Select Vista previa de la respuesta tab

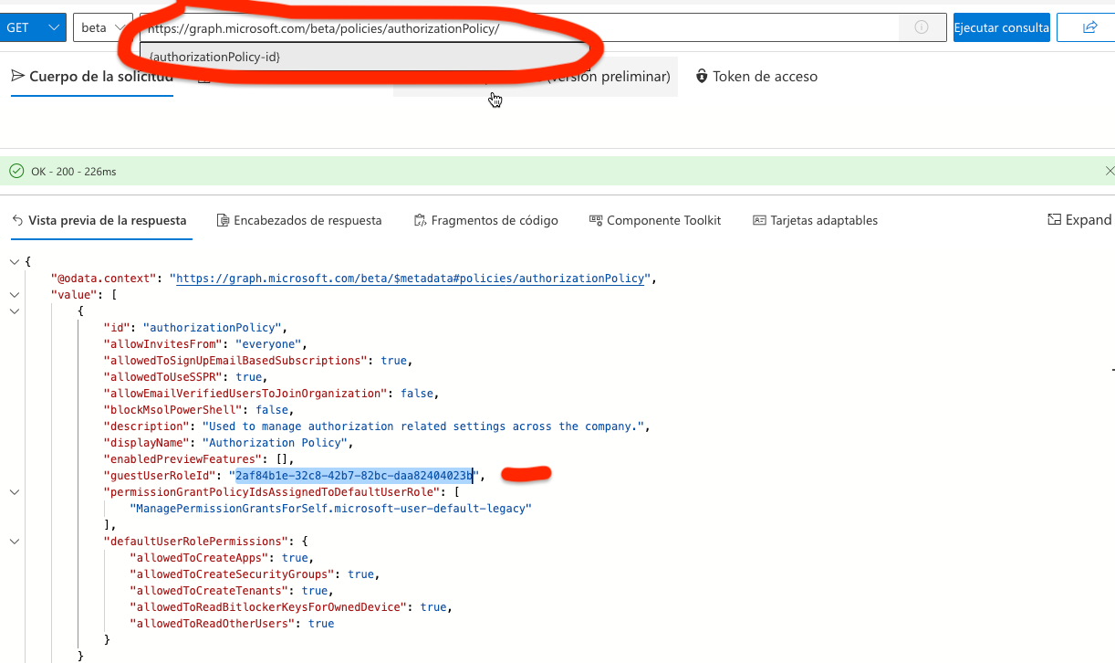[99, 220]
